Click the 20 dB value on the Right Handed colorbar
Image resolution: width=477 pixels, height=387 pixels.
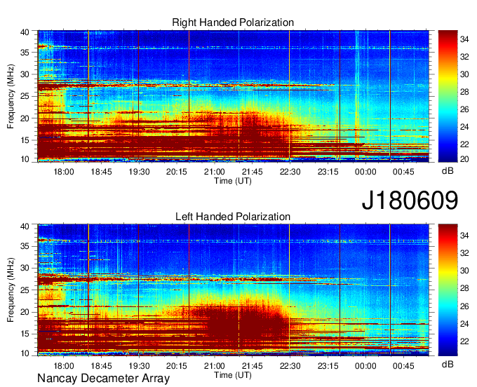(x=464, y=159)
